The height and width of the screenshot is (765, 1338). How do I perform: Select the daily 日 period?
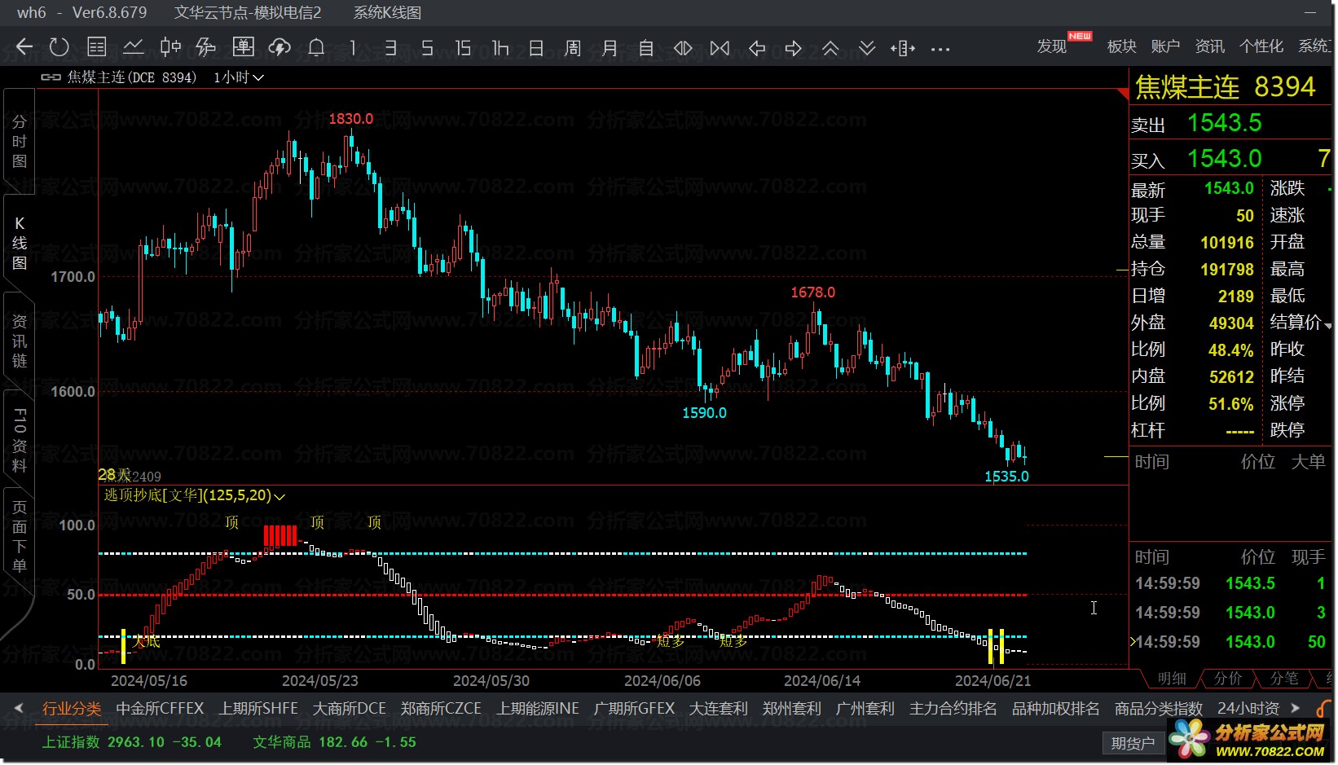pyautogui.click(x=536, y=48)
